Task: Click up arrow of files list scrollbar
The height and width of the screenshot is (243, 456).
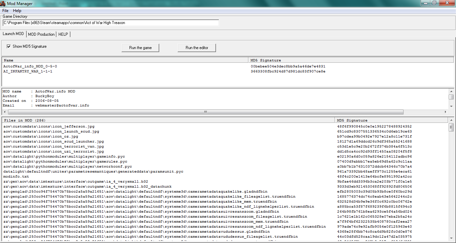Action: point(451,119)
